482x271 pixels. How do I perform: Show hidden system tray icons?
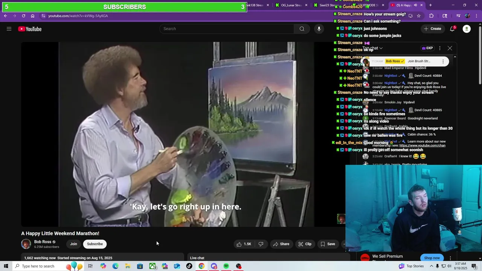click(x=431, y=266)
